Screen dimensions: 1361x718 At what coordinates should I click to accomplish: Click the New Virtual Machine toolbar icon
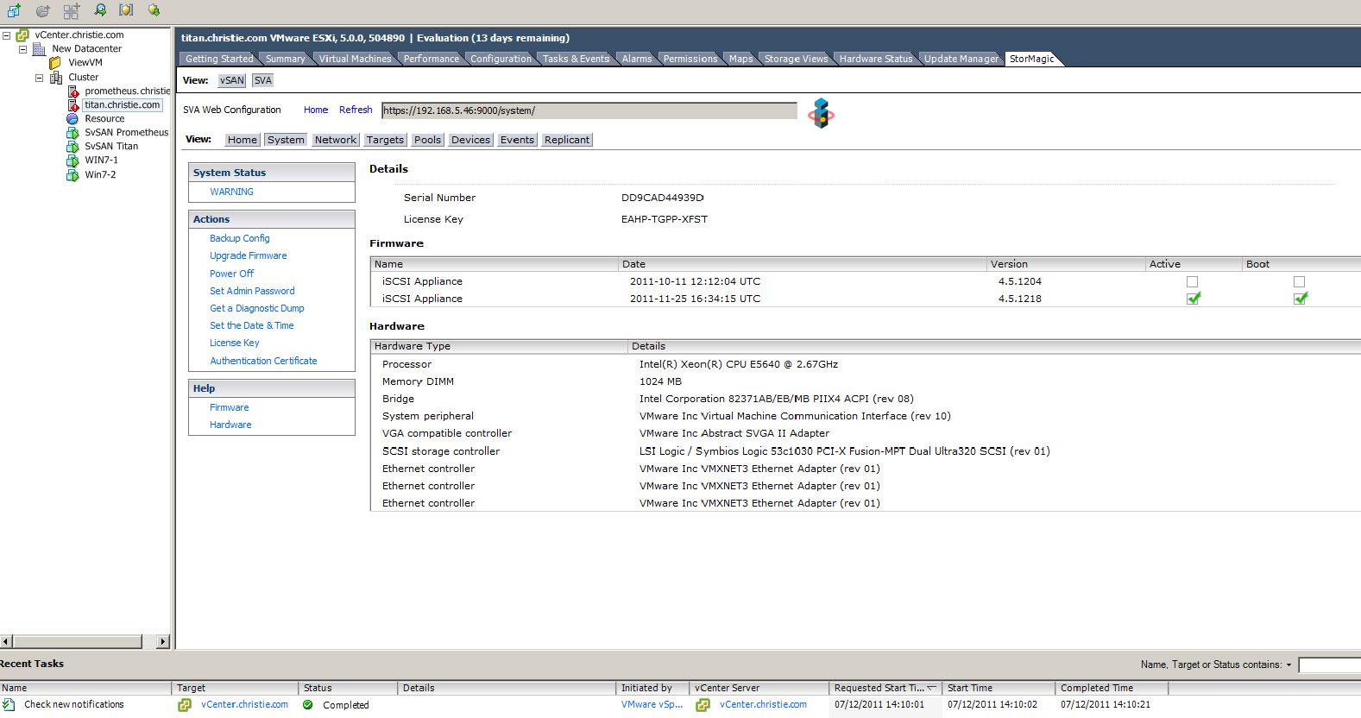click(14, 10)
